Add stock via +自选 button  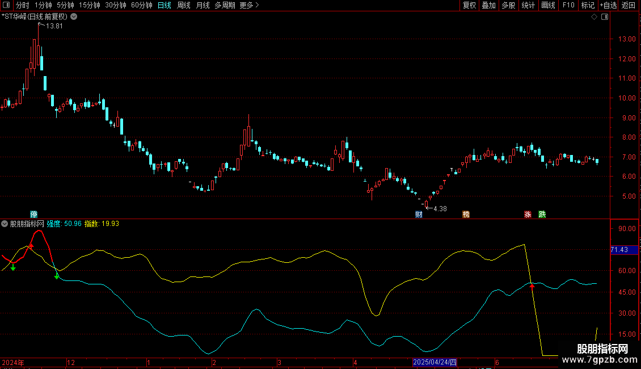608,5
